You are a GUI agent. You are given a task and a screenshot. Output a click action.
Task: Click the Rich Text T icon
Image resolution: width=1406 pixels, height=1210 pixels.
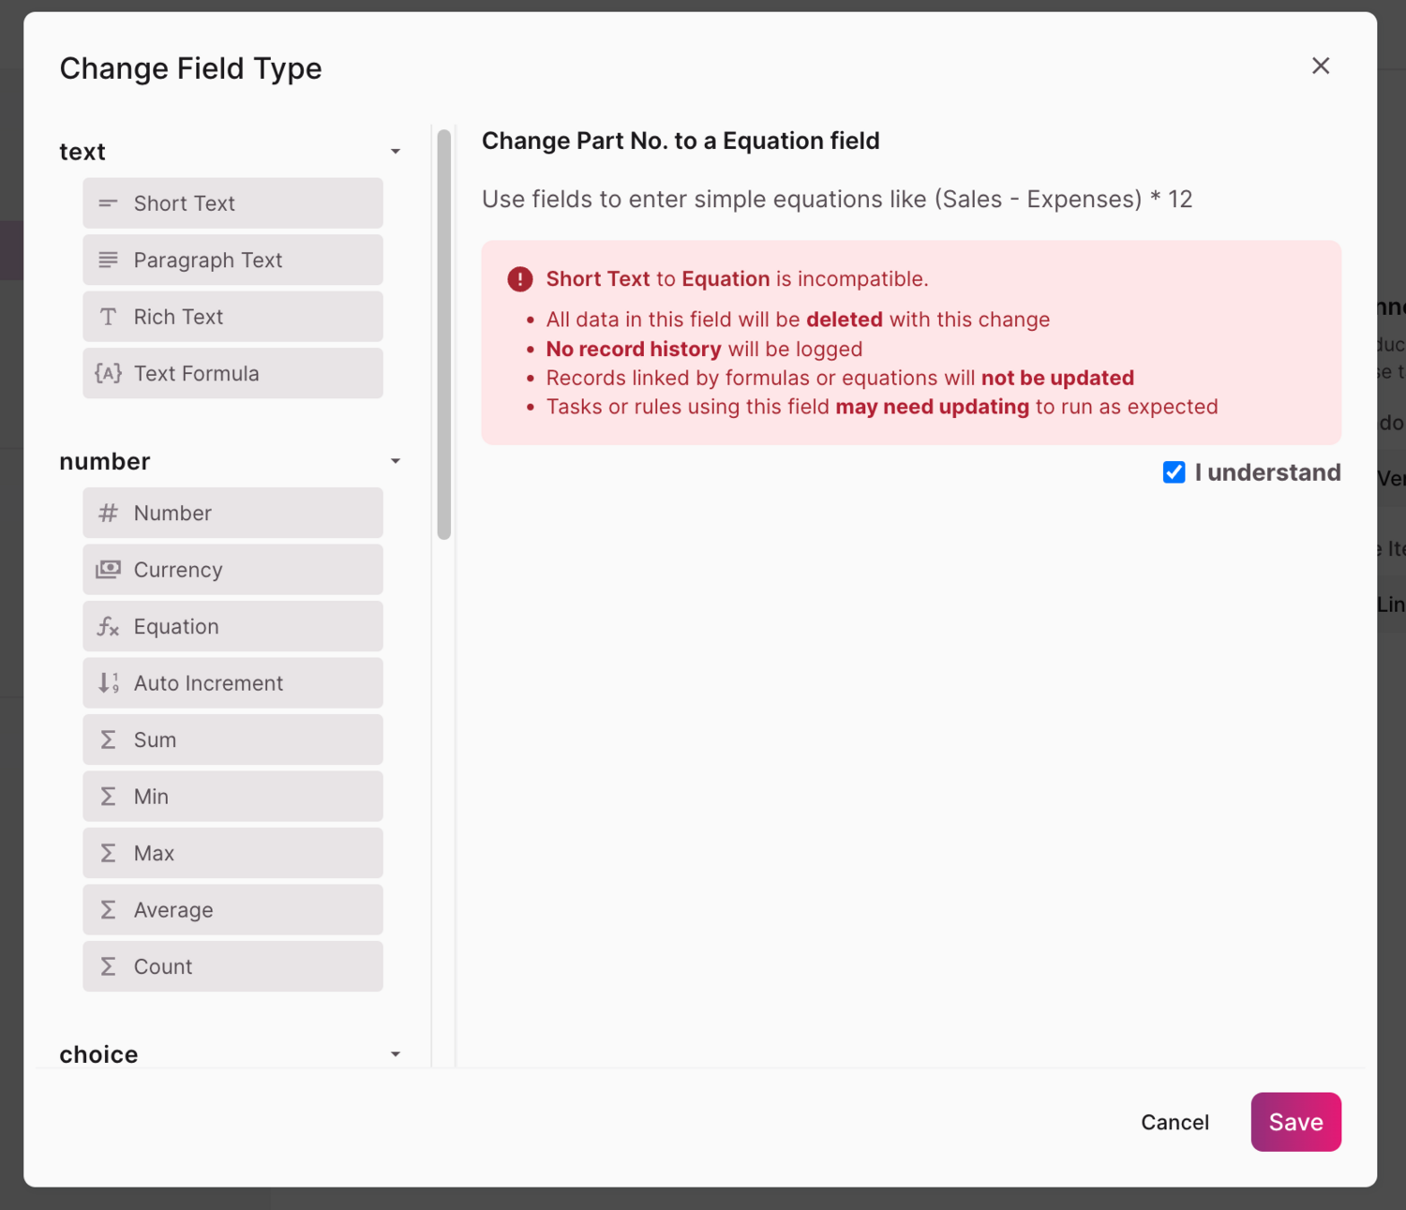click(x=109, y=317)
